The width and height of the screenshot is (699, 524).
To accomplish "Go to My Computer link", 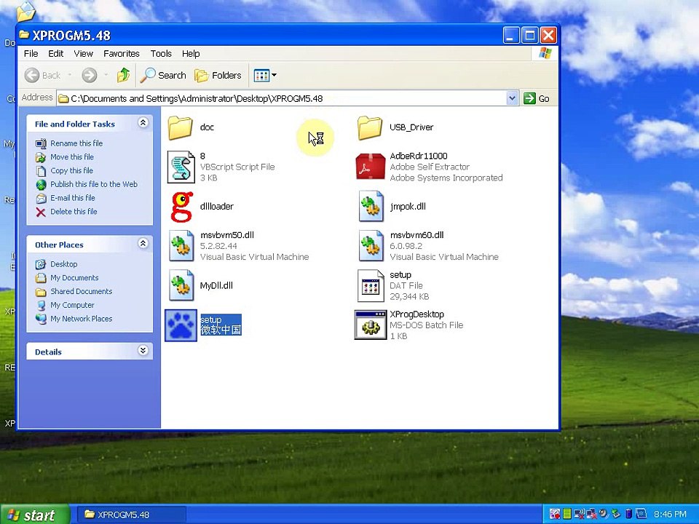I will (x=72, y=305).
